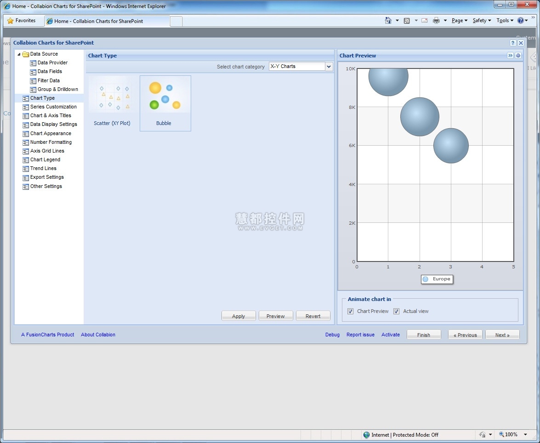
Task: Expand the Home button dropdown arrow
Action: point(397,21)
